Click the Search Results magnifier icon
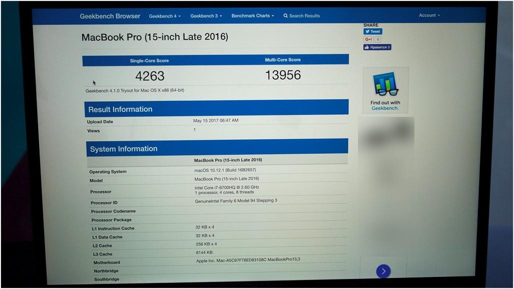 285,16
